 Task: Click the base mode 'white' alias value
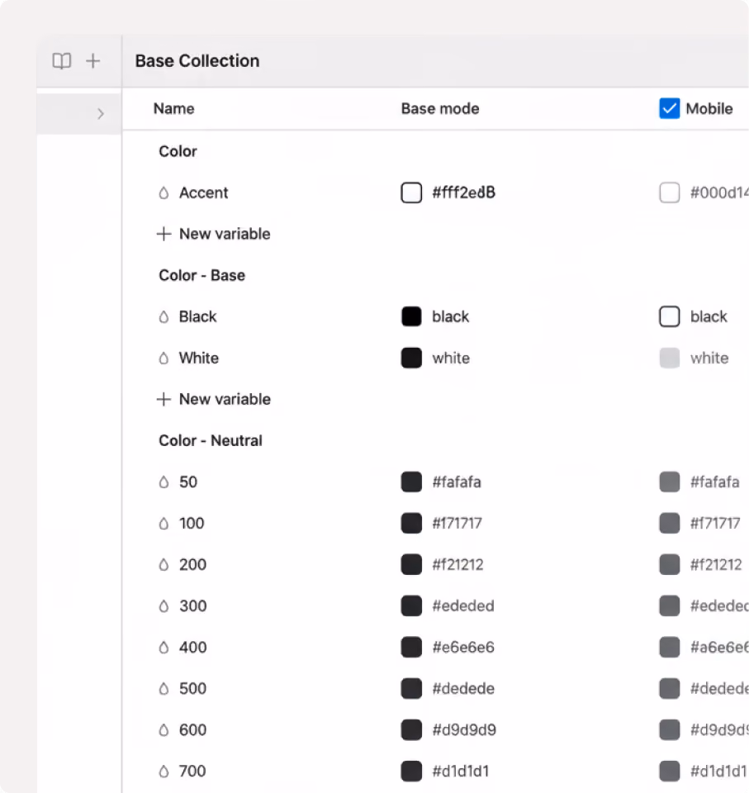[x=451, y=358]
